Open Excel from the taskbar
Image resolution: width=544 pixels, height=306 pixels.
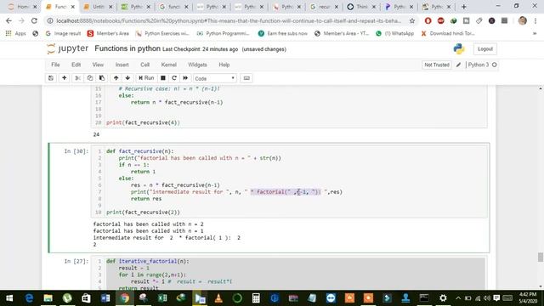[x=162, y=298]
